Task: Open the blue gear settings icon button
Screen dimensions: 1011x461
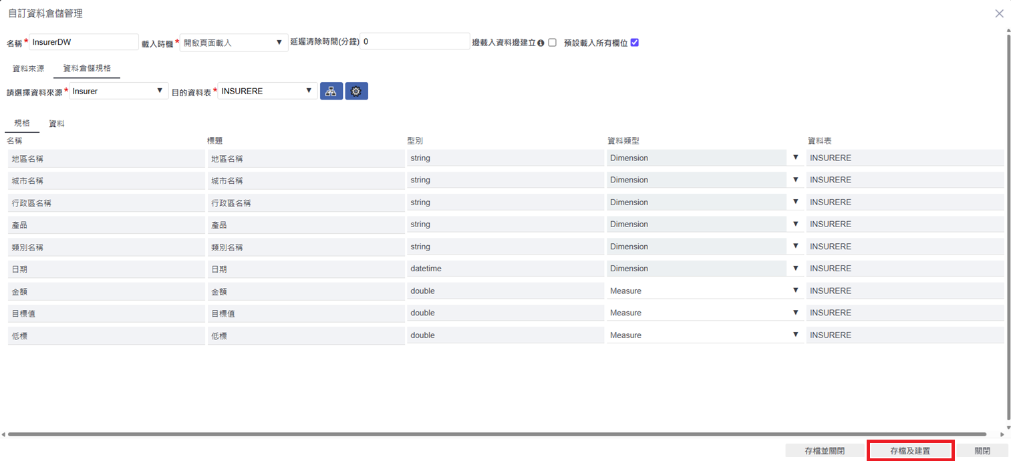Action: click(x=356, y=92)
